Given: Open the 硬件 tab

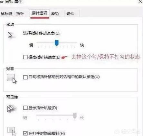Looking at the screenshot, I should click(x=71, y=14).
